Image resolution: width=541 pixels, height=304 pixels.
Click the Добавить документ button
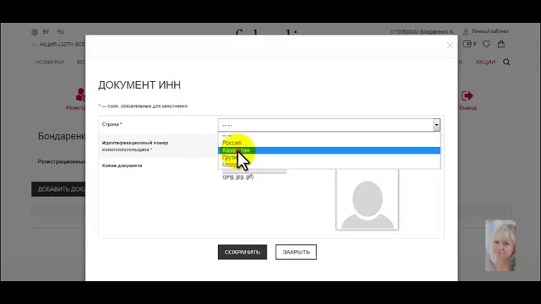pyautogui.click(x=58, y=189)
